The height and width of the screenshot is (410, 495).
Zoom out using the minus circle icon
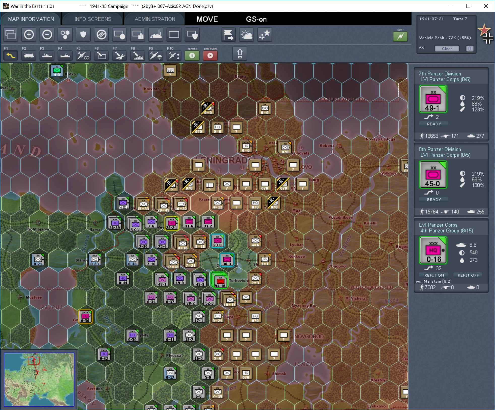(x=47, y=35)
